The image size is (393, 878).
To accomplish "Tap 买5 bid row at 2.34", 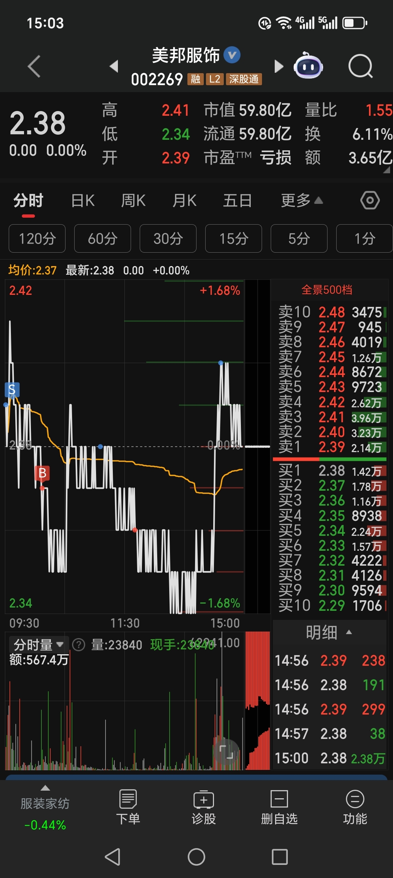I will [x=330, y=531].
